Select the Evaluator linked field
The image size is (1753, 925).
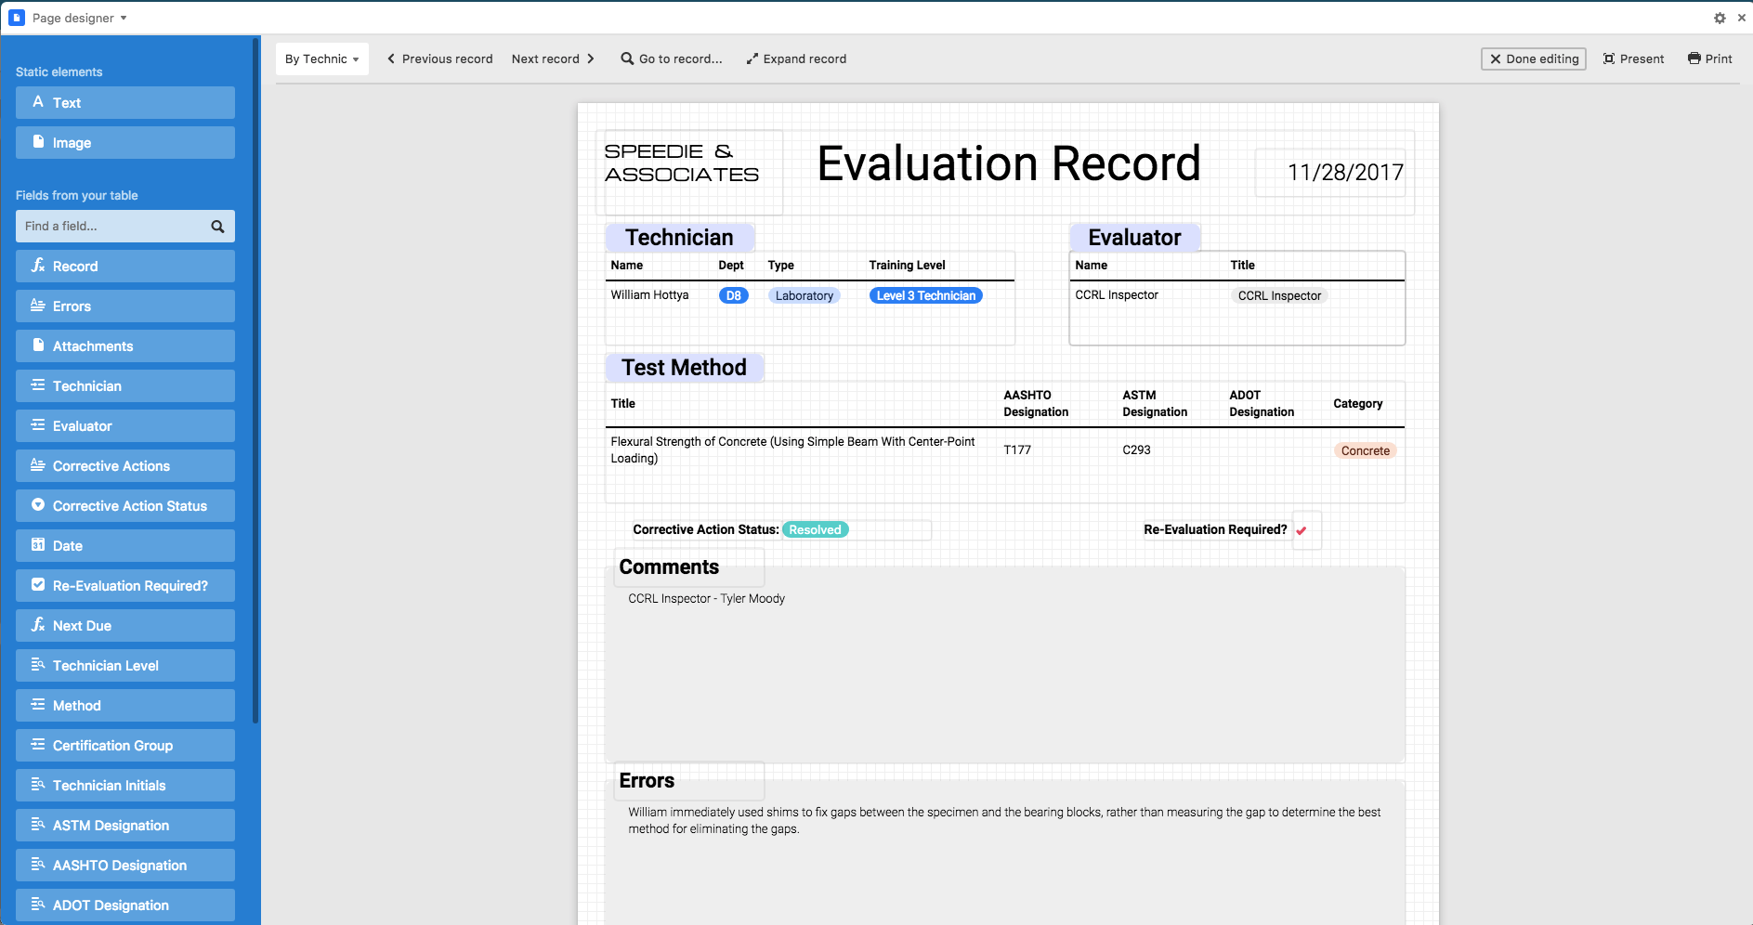(125, 425)
